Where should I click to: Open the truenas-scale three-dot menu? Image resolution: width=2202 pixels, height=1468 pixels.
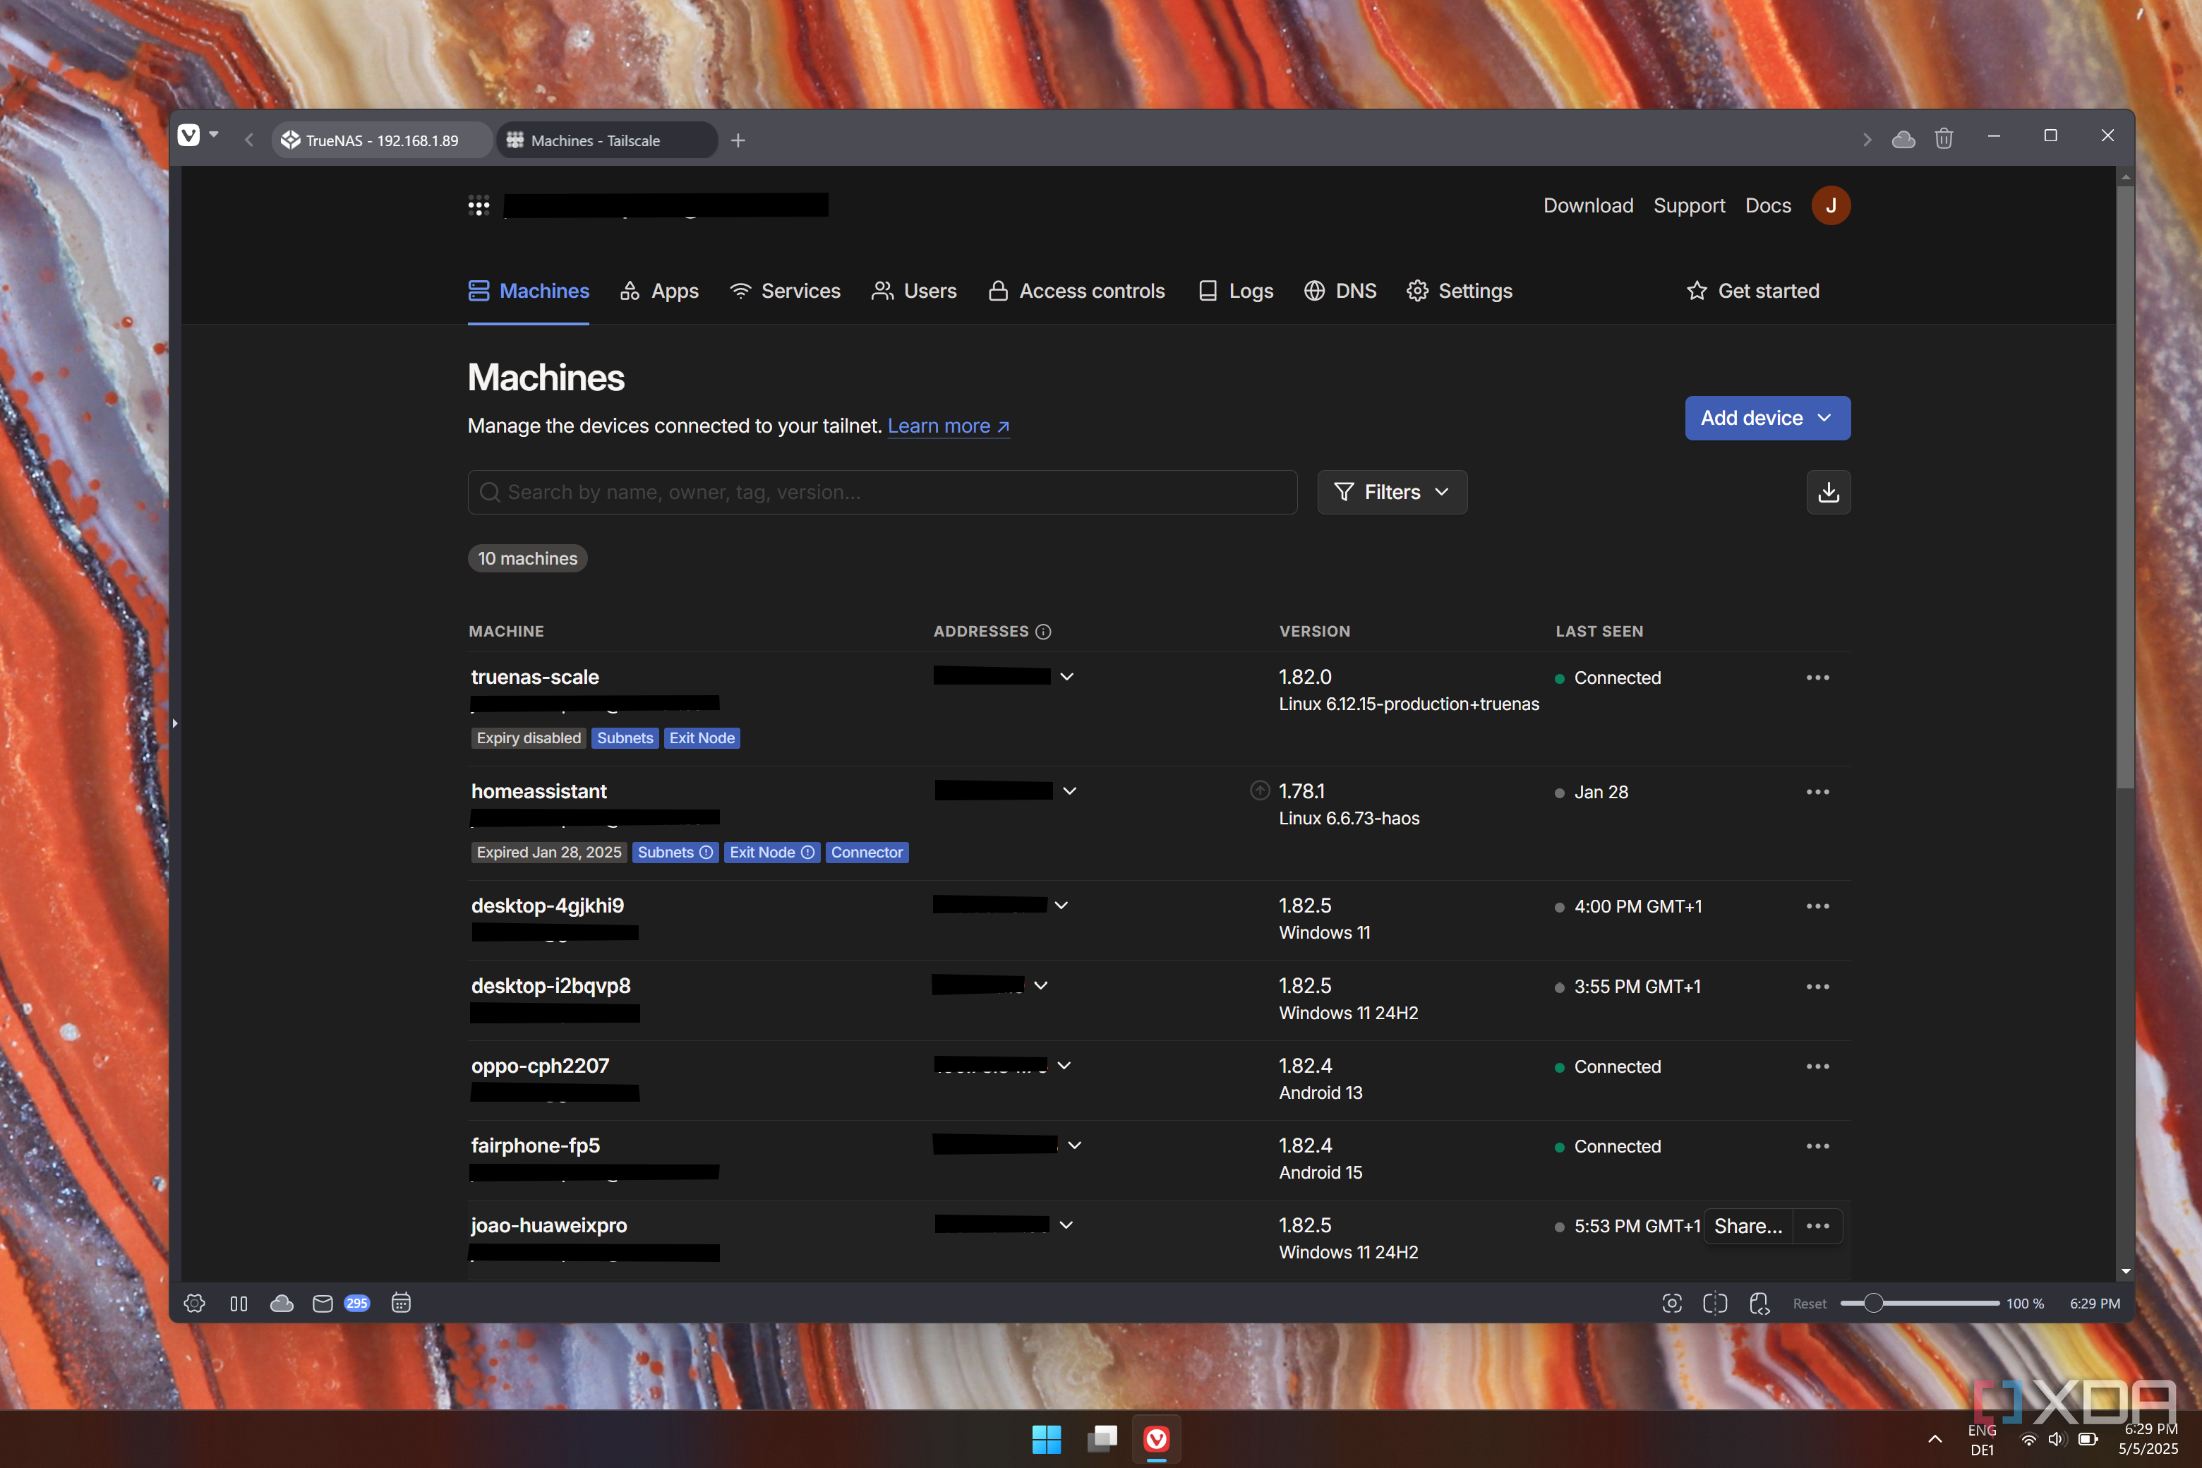[1817, 678]
